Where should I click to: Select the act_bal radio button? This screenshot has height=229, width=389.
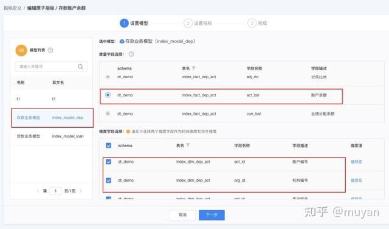click(108, 95)
